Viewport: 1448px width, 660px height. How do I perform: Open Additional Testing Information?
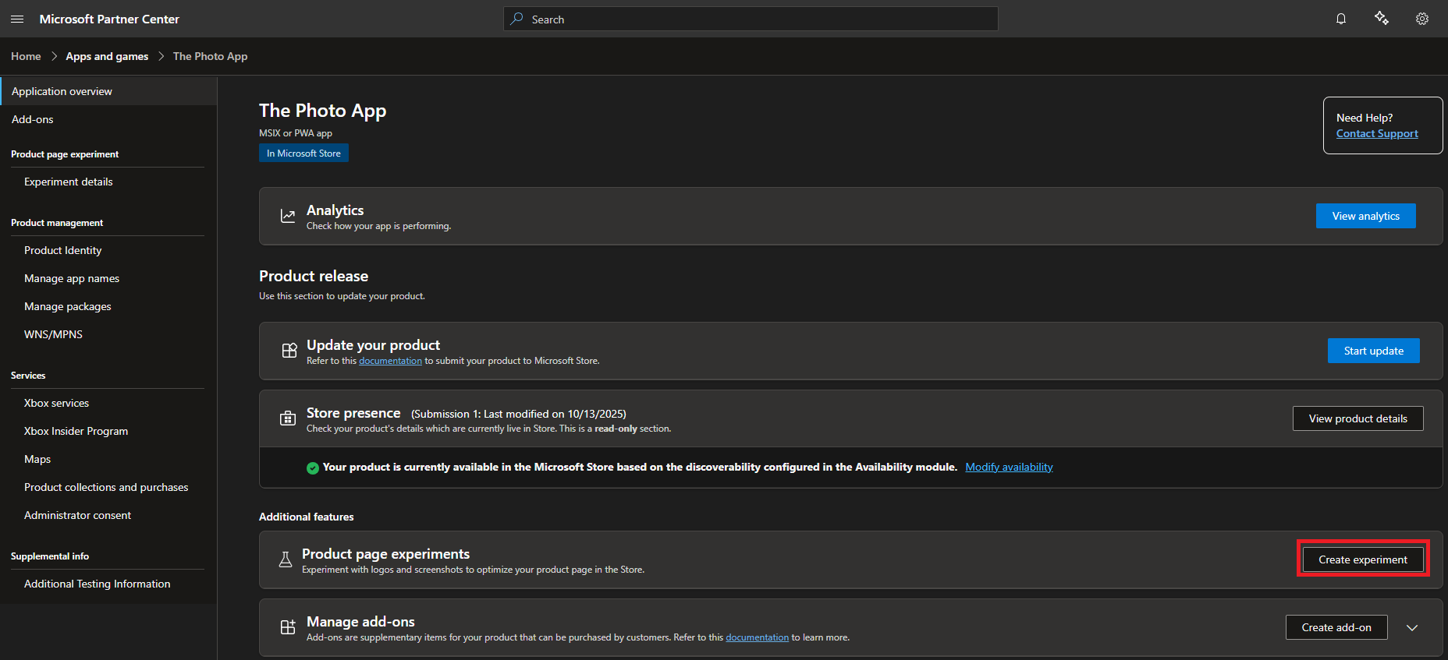point(97,584)
